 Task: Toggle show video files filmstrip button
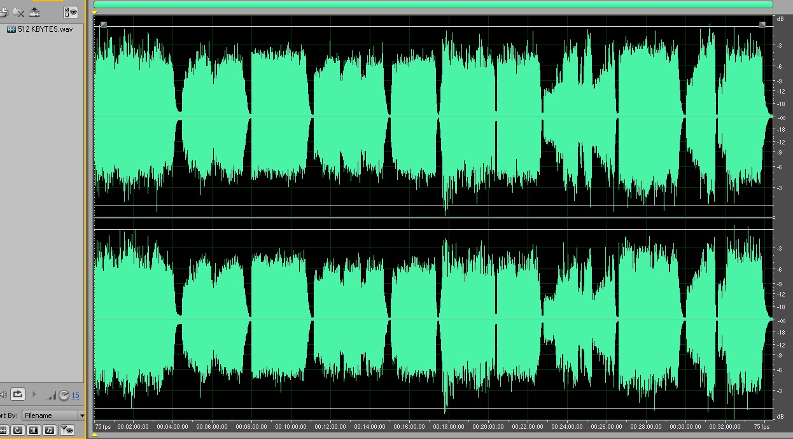34,431
